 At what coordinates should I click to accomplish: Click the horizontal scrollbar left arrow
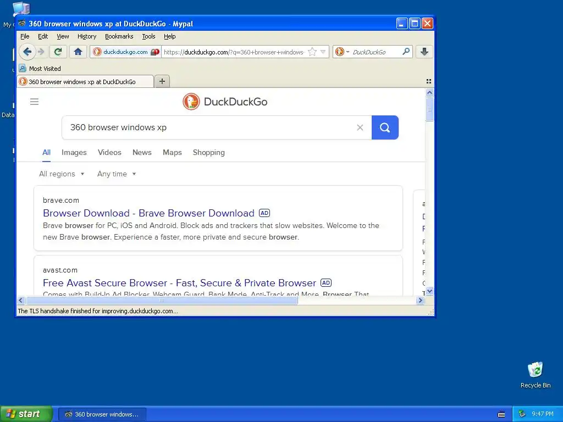(x=20, y=301)
